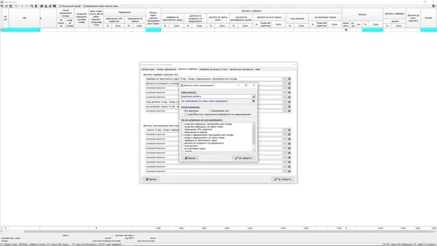Clear the "інша доплата" row using its X icon
This screenshot has width=437, height=246.
(289, 102)
